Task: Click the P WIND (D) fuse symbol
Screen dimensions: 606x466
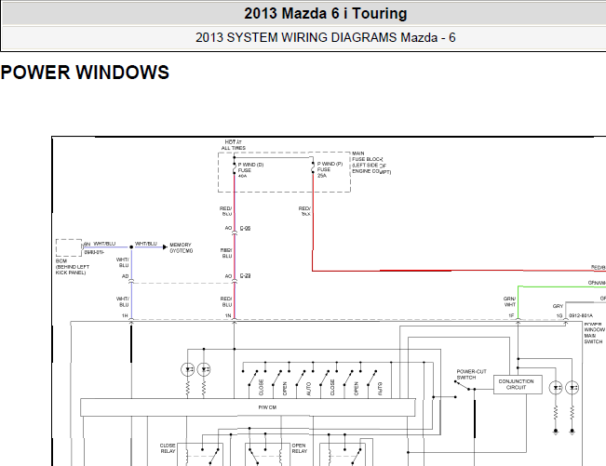Action: tap(234, 168)
